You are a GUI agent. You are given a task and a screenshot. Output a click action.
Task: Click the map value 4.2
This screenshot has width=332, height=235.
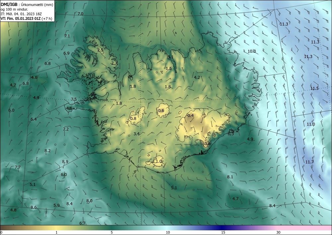point(197,78)
